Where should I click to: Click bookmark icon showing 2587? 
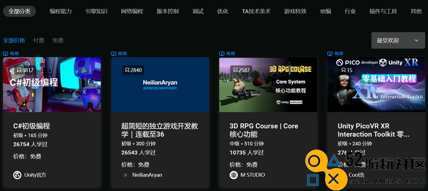click(x=236, y=70)
